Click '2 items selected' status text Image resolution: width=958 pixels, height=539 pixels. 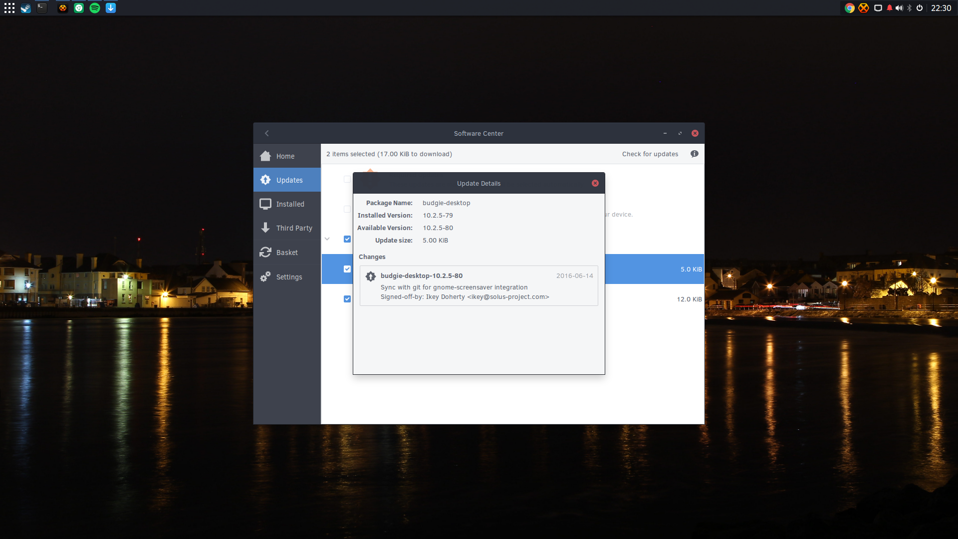coord(389,154)
